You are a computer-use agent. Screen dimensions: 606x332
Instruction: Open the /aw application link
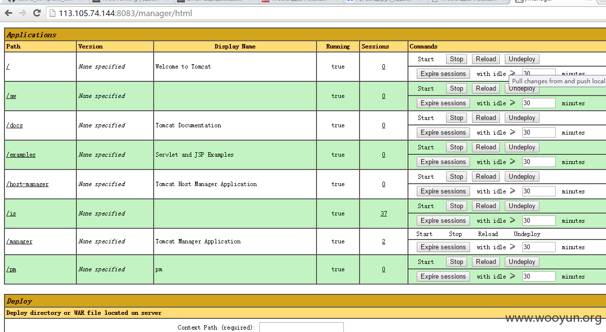(11, 96)
